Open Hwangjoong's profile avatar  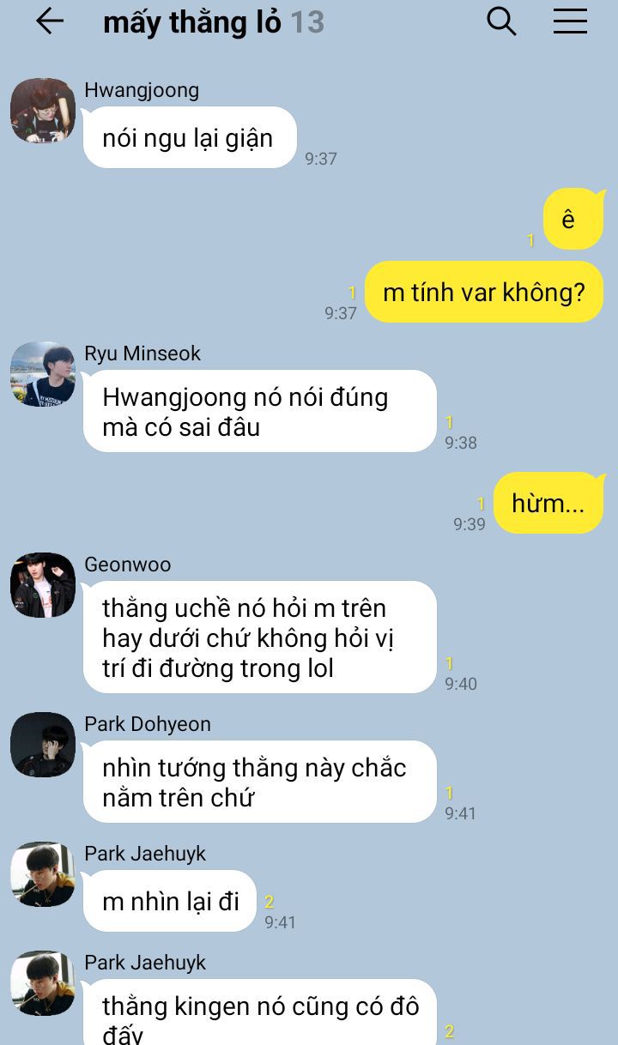pos(43,111)
